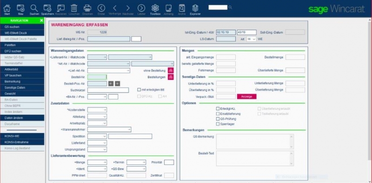
Task: Click binoculars icon beside ohne Bestellung
Action: pyautogui.click(x=171, y=71)
